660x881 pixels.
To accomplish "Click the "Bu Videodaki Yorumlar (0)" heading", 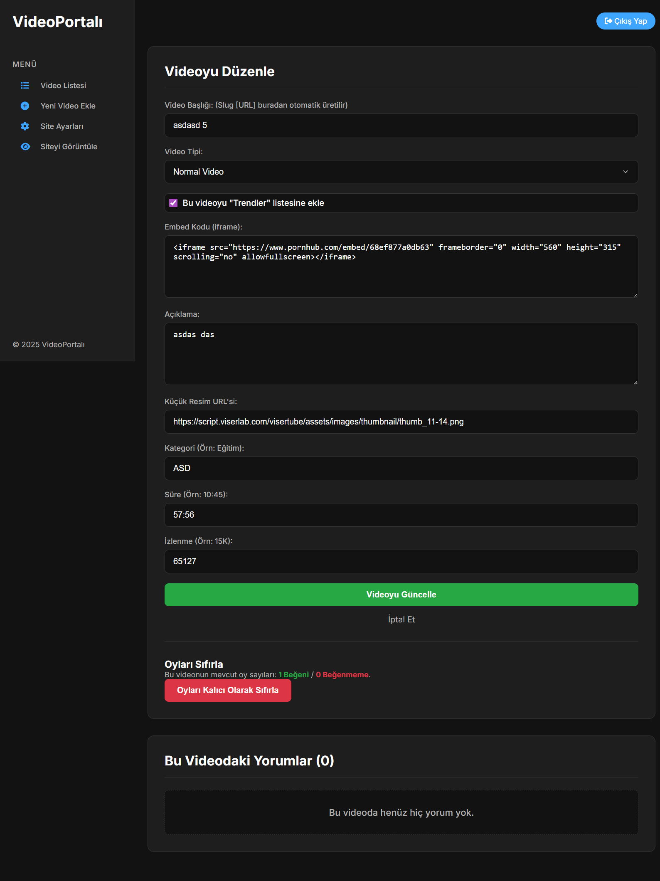I will point(249,761).
